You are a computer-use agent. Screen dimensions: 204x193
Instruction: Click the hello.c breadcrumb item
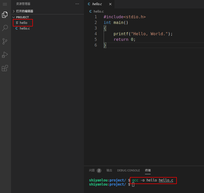(96, 12)
